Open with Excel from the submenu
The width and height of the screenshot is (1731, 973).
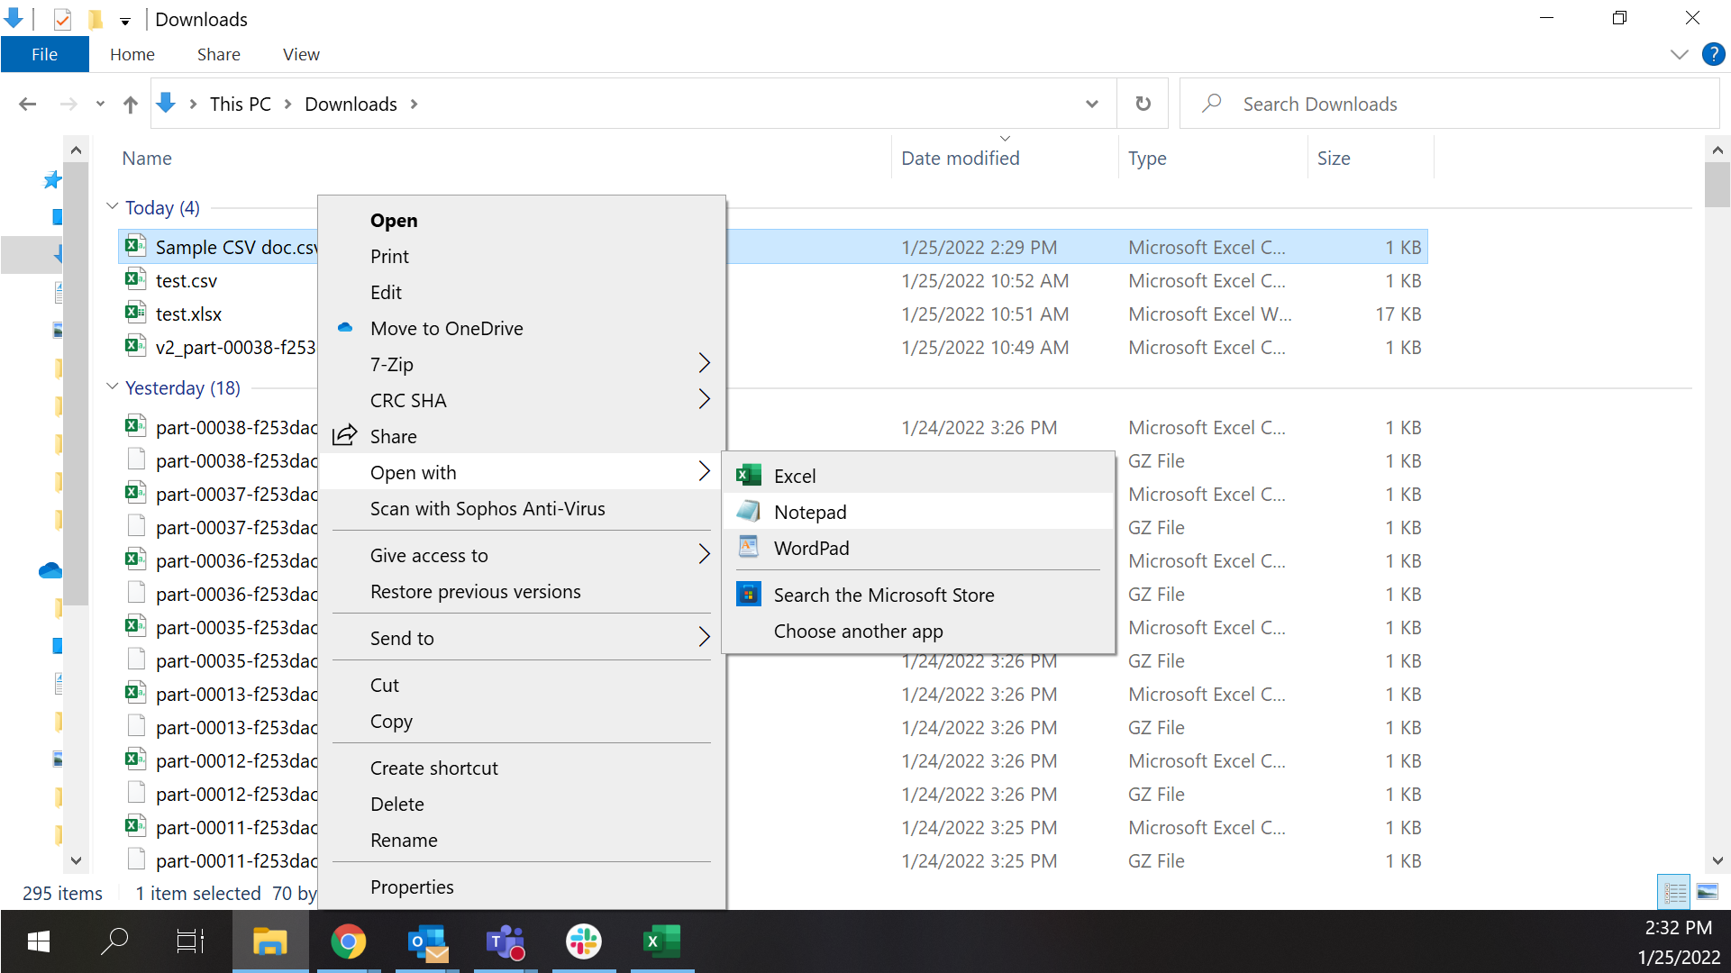tap(794, 476)
